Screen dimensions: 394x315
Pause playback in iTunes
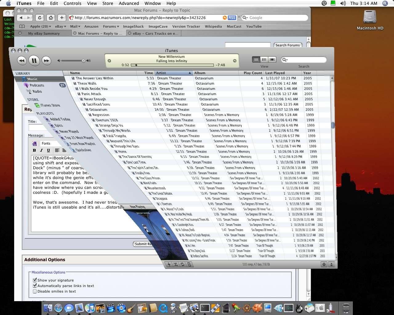[x=34, y=61]
